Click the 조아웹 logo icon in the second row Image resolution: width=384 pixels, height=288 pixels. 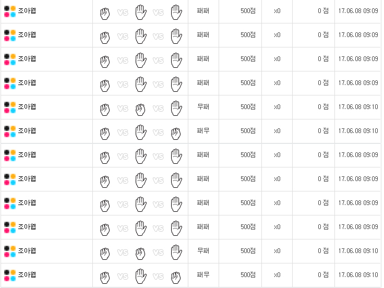(x=10, y=34)
